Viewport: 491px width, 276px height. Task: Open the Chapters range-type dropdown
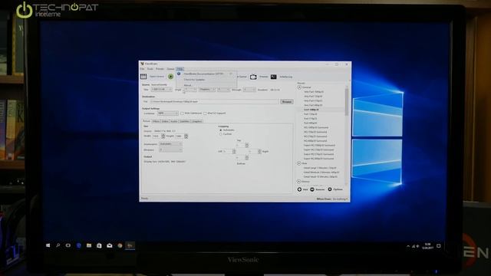pos(207,90)
